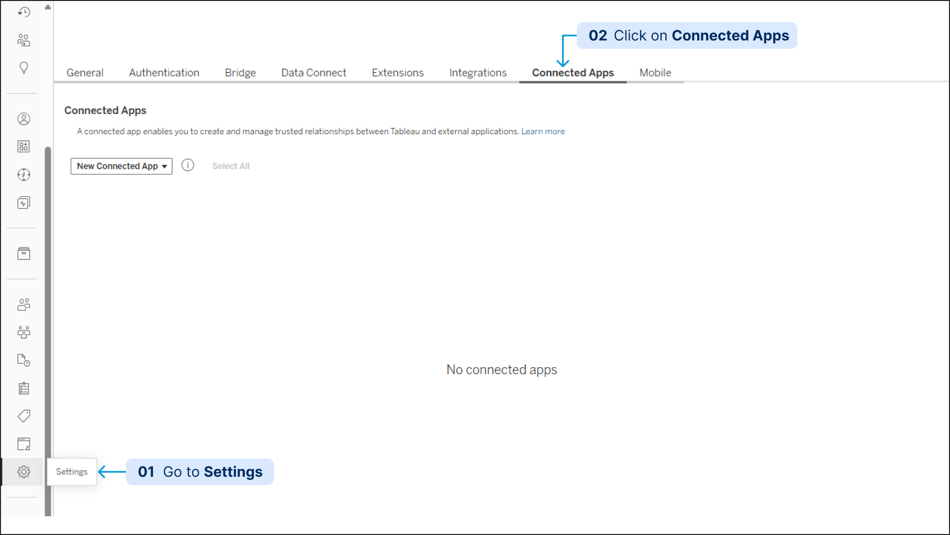Switch to the Integrations tab
Image resolution: width=950 pixels, height=535 pixels.
click(477, 73)
